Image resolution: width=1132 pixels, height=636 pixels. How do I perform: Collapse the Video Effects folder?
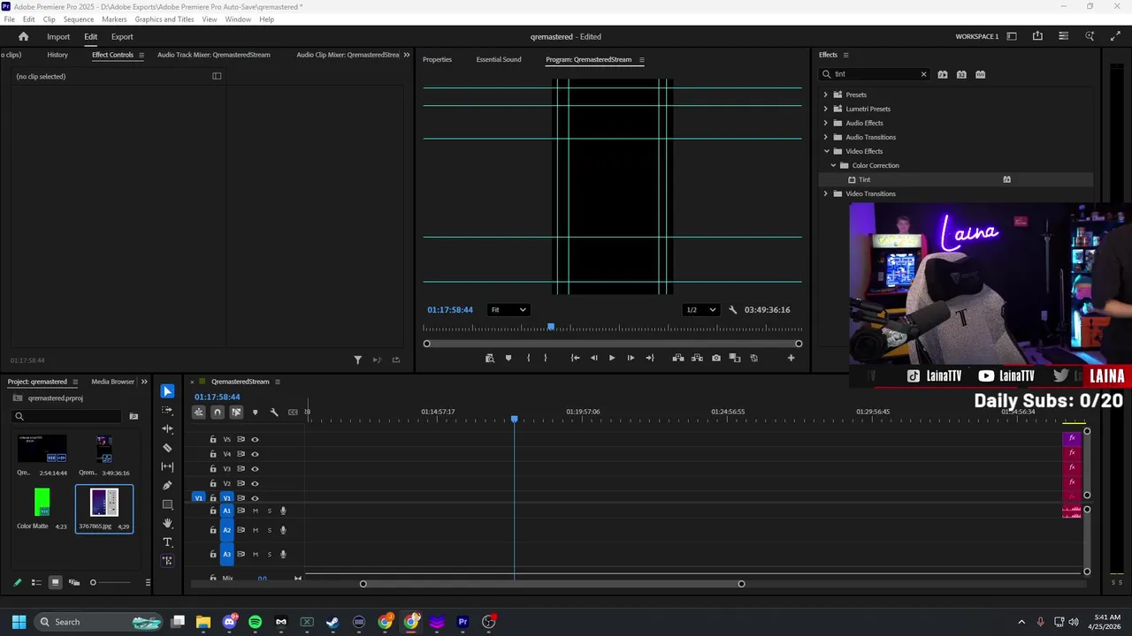tap(826, 151)
